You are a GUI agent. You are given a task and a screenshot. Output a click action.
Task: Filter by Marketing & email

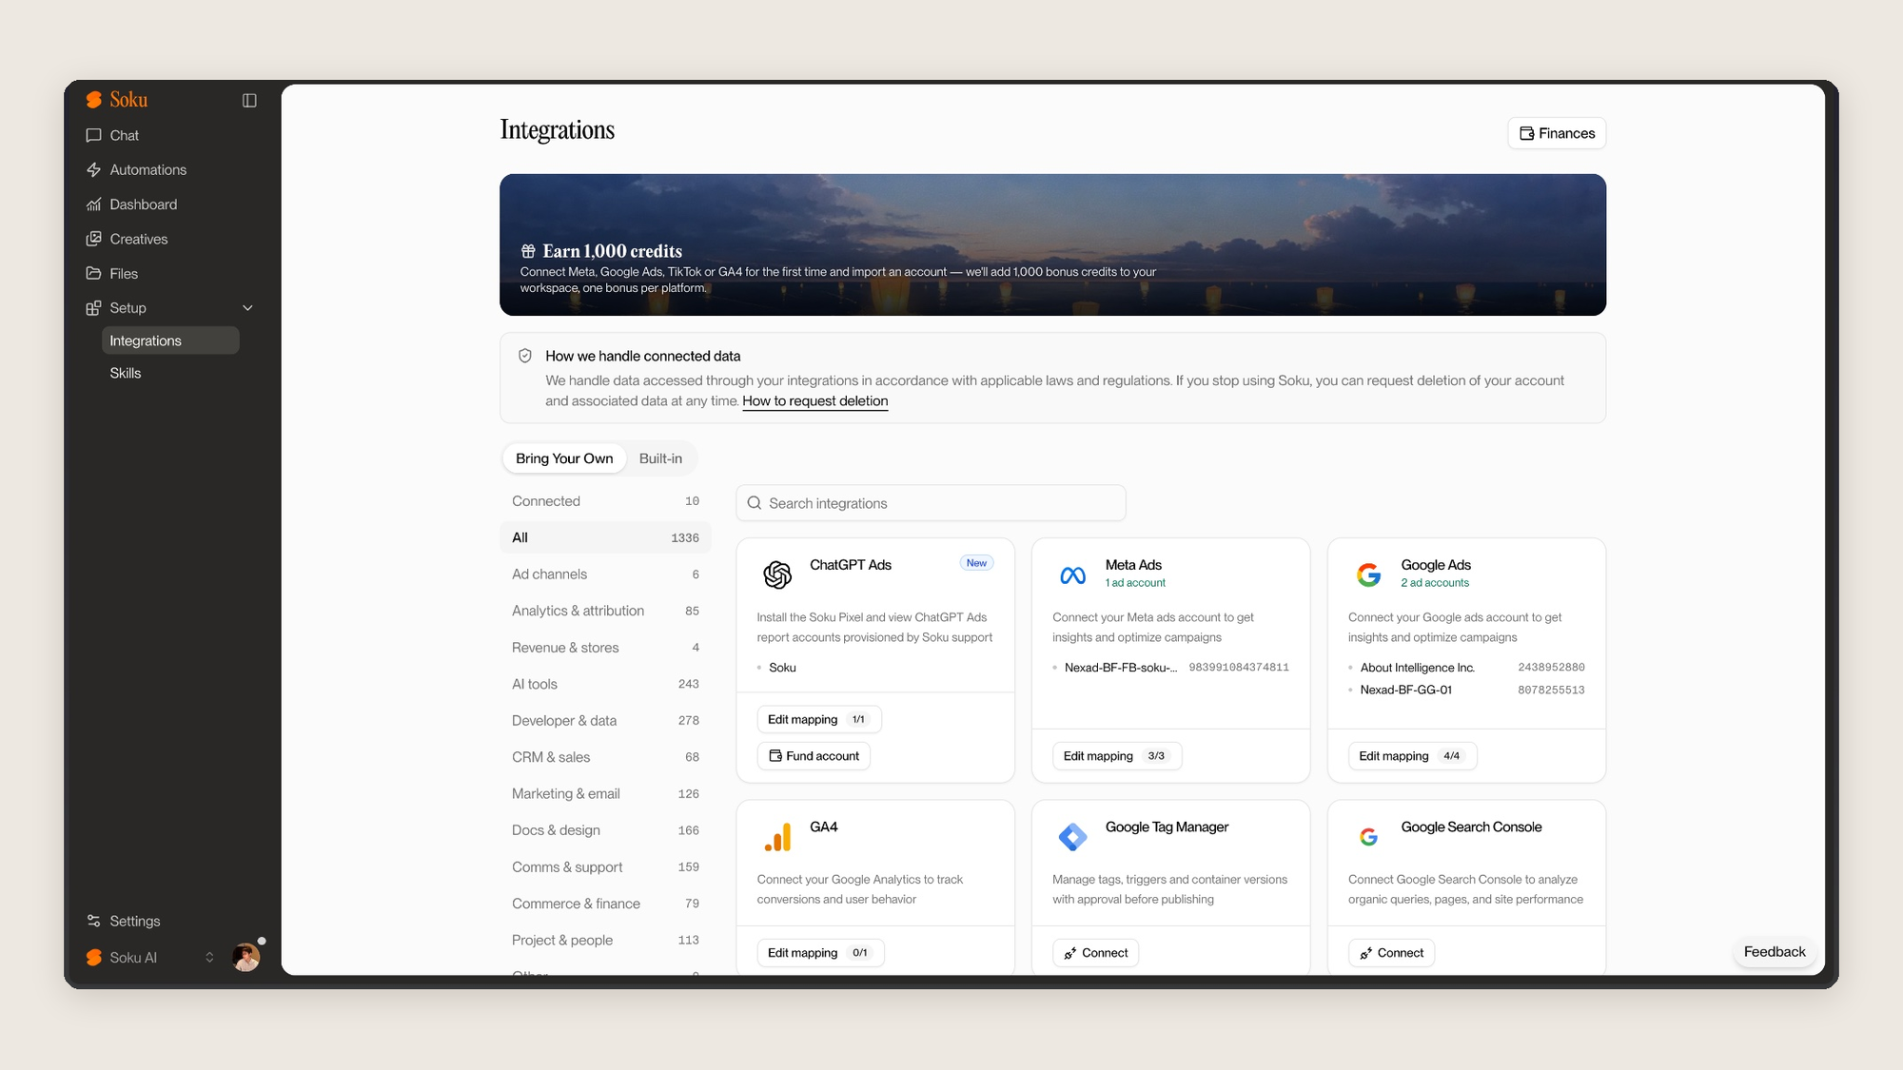[x=605, y=794]
